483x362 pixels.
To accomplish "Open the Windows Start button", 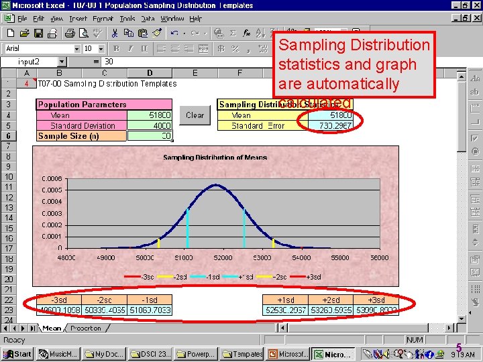I will coord(17,355).
